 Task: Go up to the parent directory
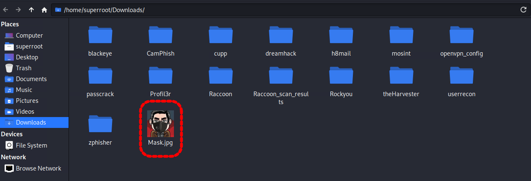pos(31,10)
